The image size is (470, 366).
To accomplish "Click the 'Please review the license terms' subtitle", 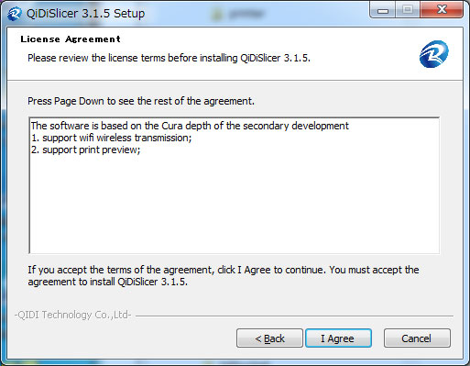I will point(169,58).
